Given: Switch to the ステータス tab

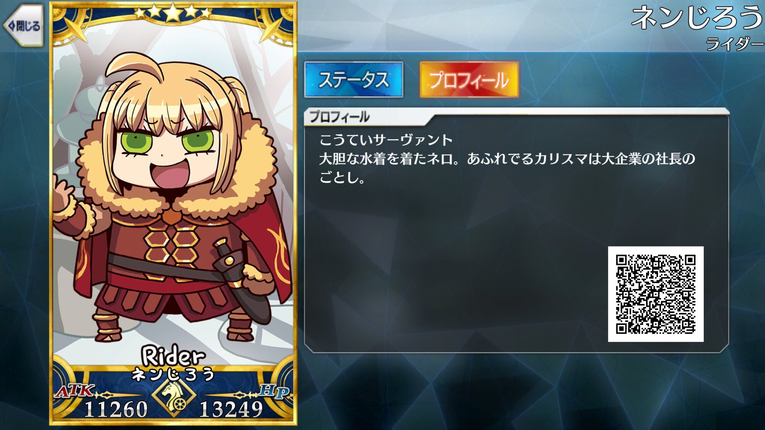Looking at the screenshot, I should 354,80.
